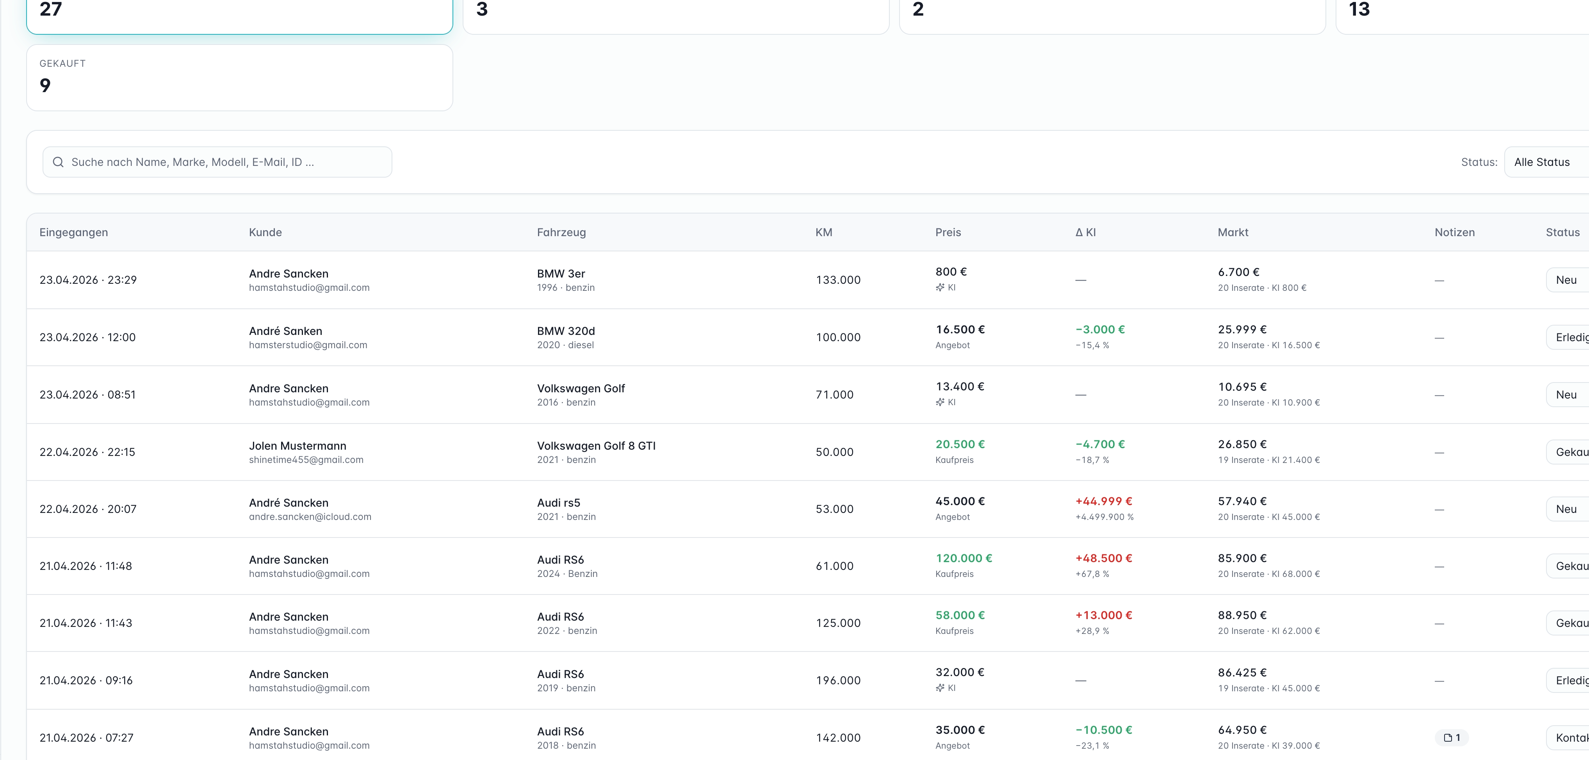Image resolution: width=1589 pixels, height=760 pixels.
Task: Open status dropdown for Audi RS6 2018 row
Action: click(x=1568, y=738)
